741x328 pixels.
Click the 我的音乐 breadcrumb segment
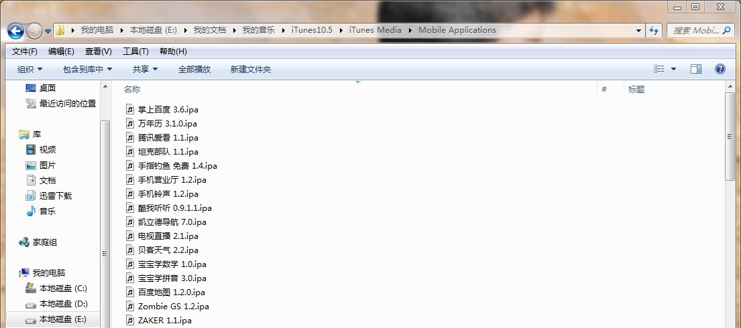click(258, 30)
